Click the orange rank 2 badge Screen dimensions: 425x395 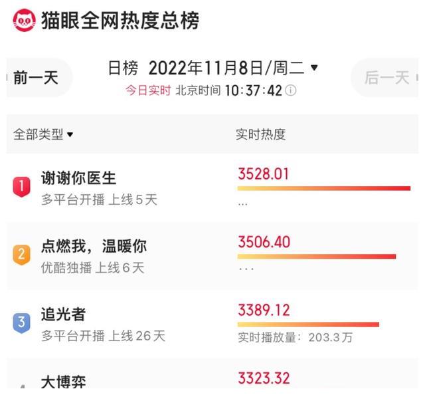coord(21,255)
